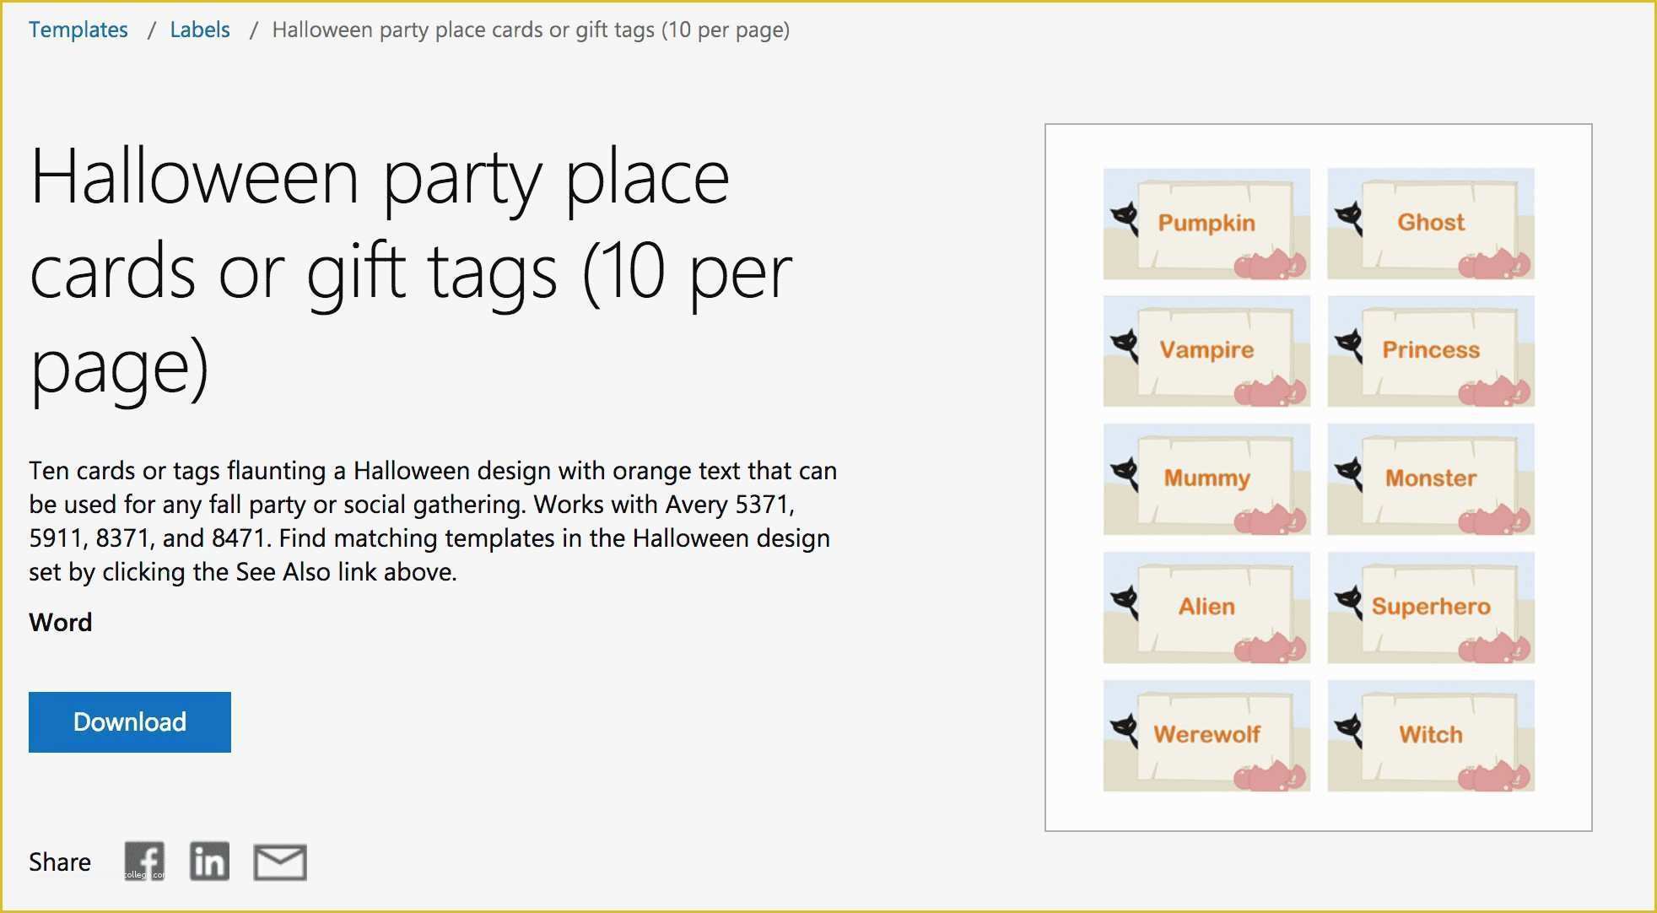The height and width of the screenshot is (913, 1657).
Task: Click the black cat on Pumpkin card
Action: pyautogui.click(x=1125, y=219)
